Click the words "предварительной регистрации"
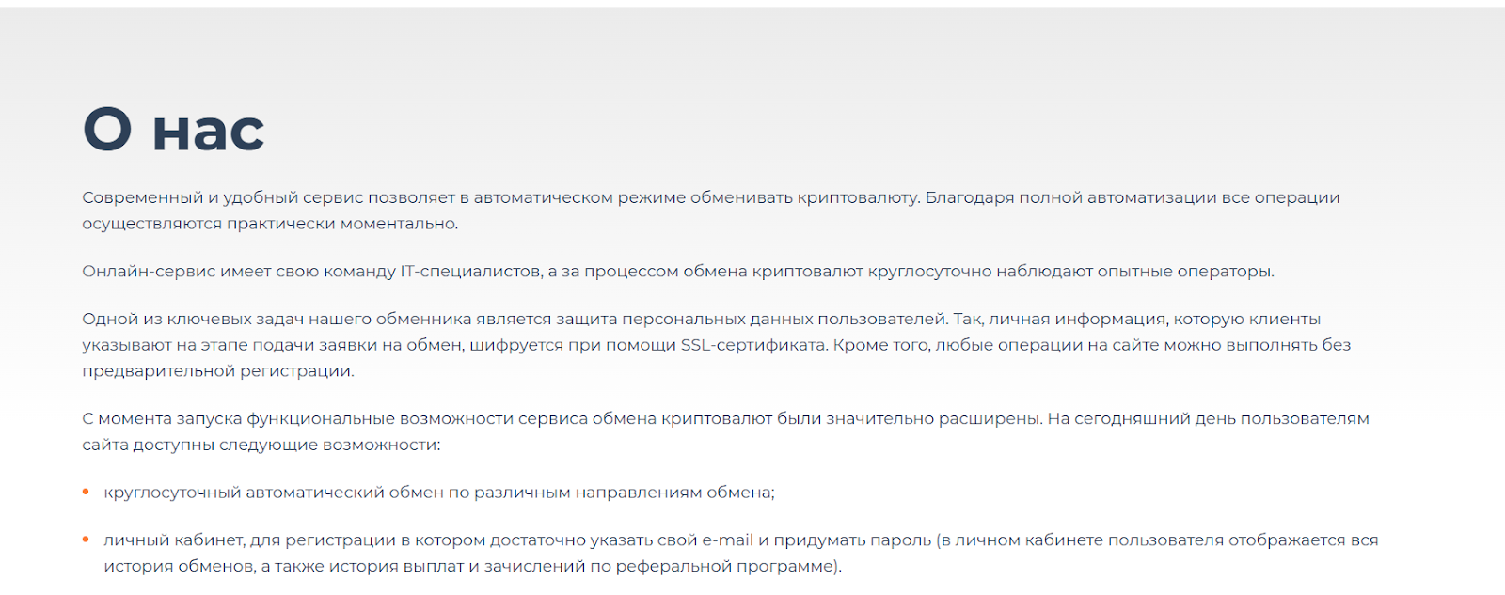Screen dimensions: 1505x595 point(217,371)
